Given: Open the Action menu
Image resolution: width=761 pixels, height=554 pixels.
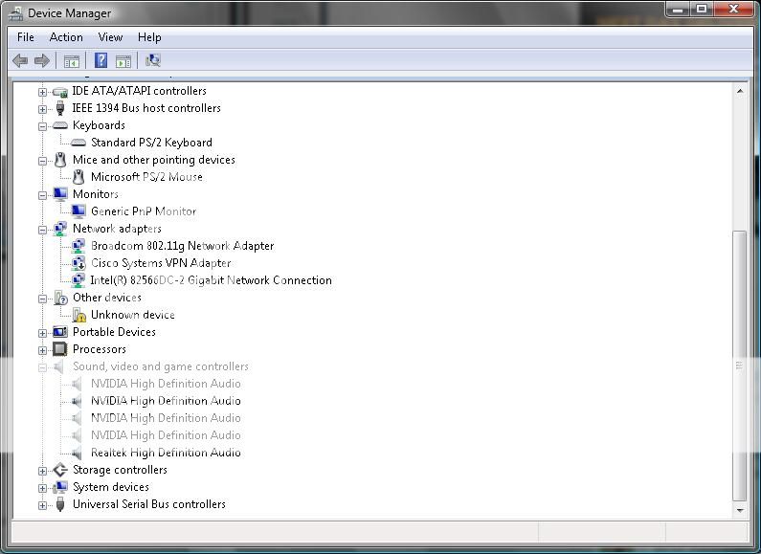Looking at the screenshot, I should pos(66,37).
